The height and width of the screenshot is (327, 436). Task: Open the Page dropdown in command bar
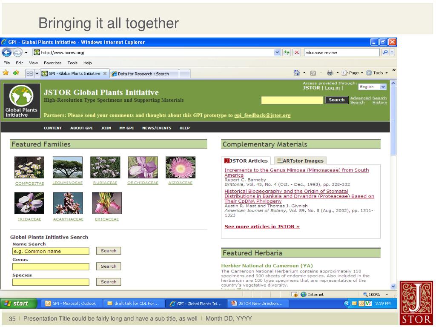click(352, 73)
